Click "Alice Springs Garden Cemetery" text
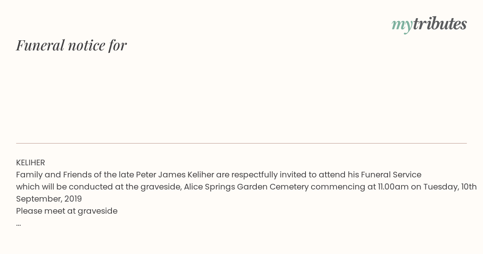This screenshot has height=254, width=483. tap(246, 187)
